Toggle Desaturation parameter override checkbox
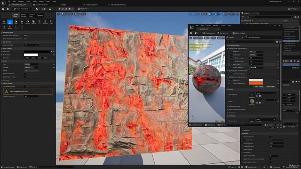This screenshot has width=301, height=169. (x=231, y=55)
